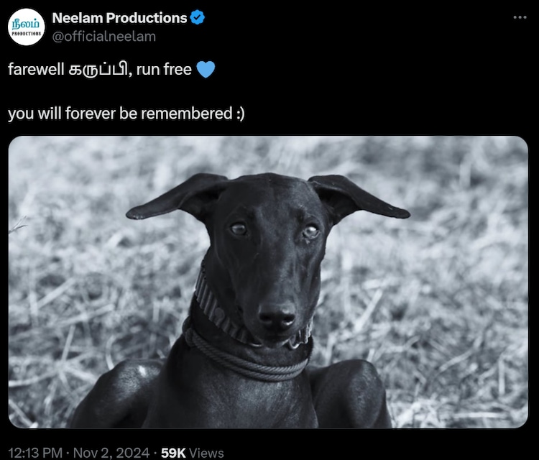Click the 'Views' label beside 59K
This screenshot has width=539, height=460.
point(206,453)
